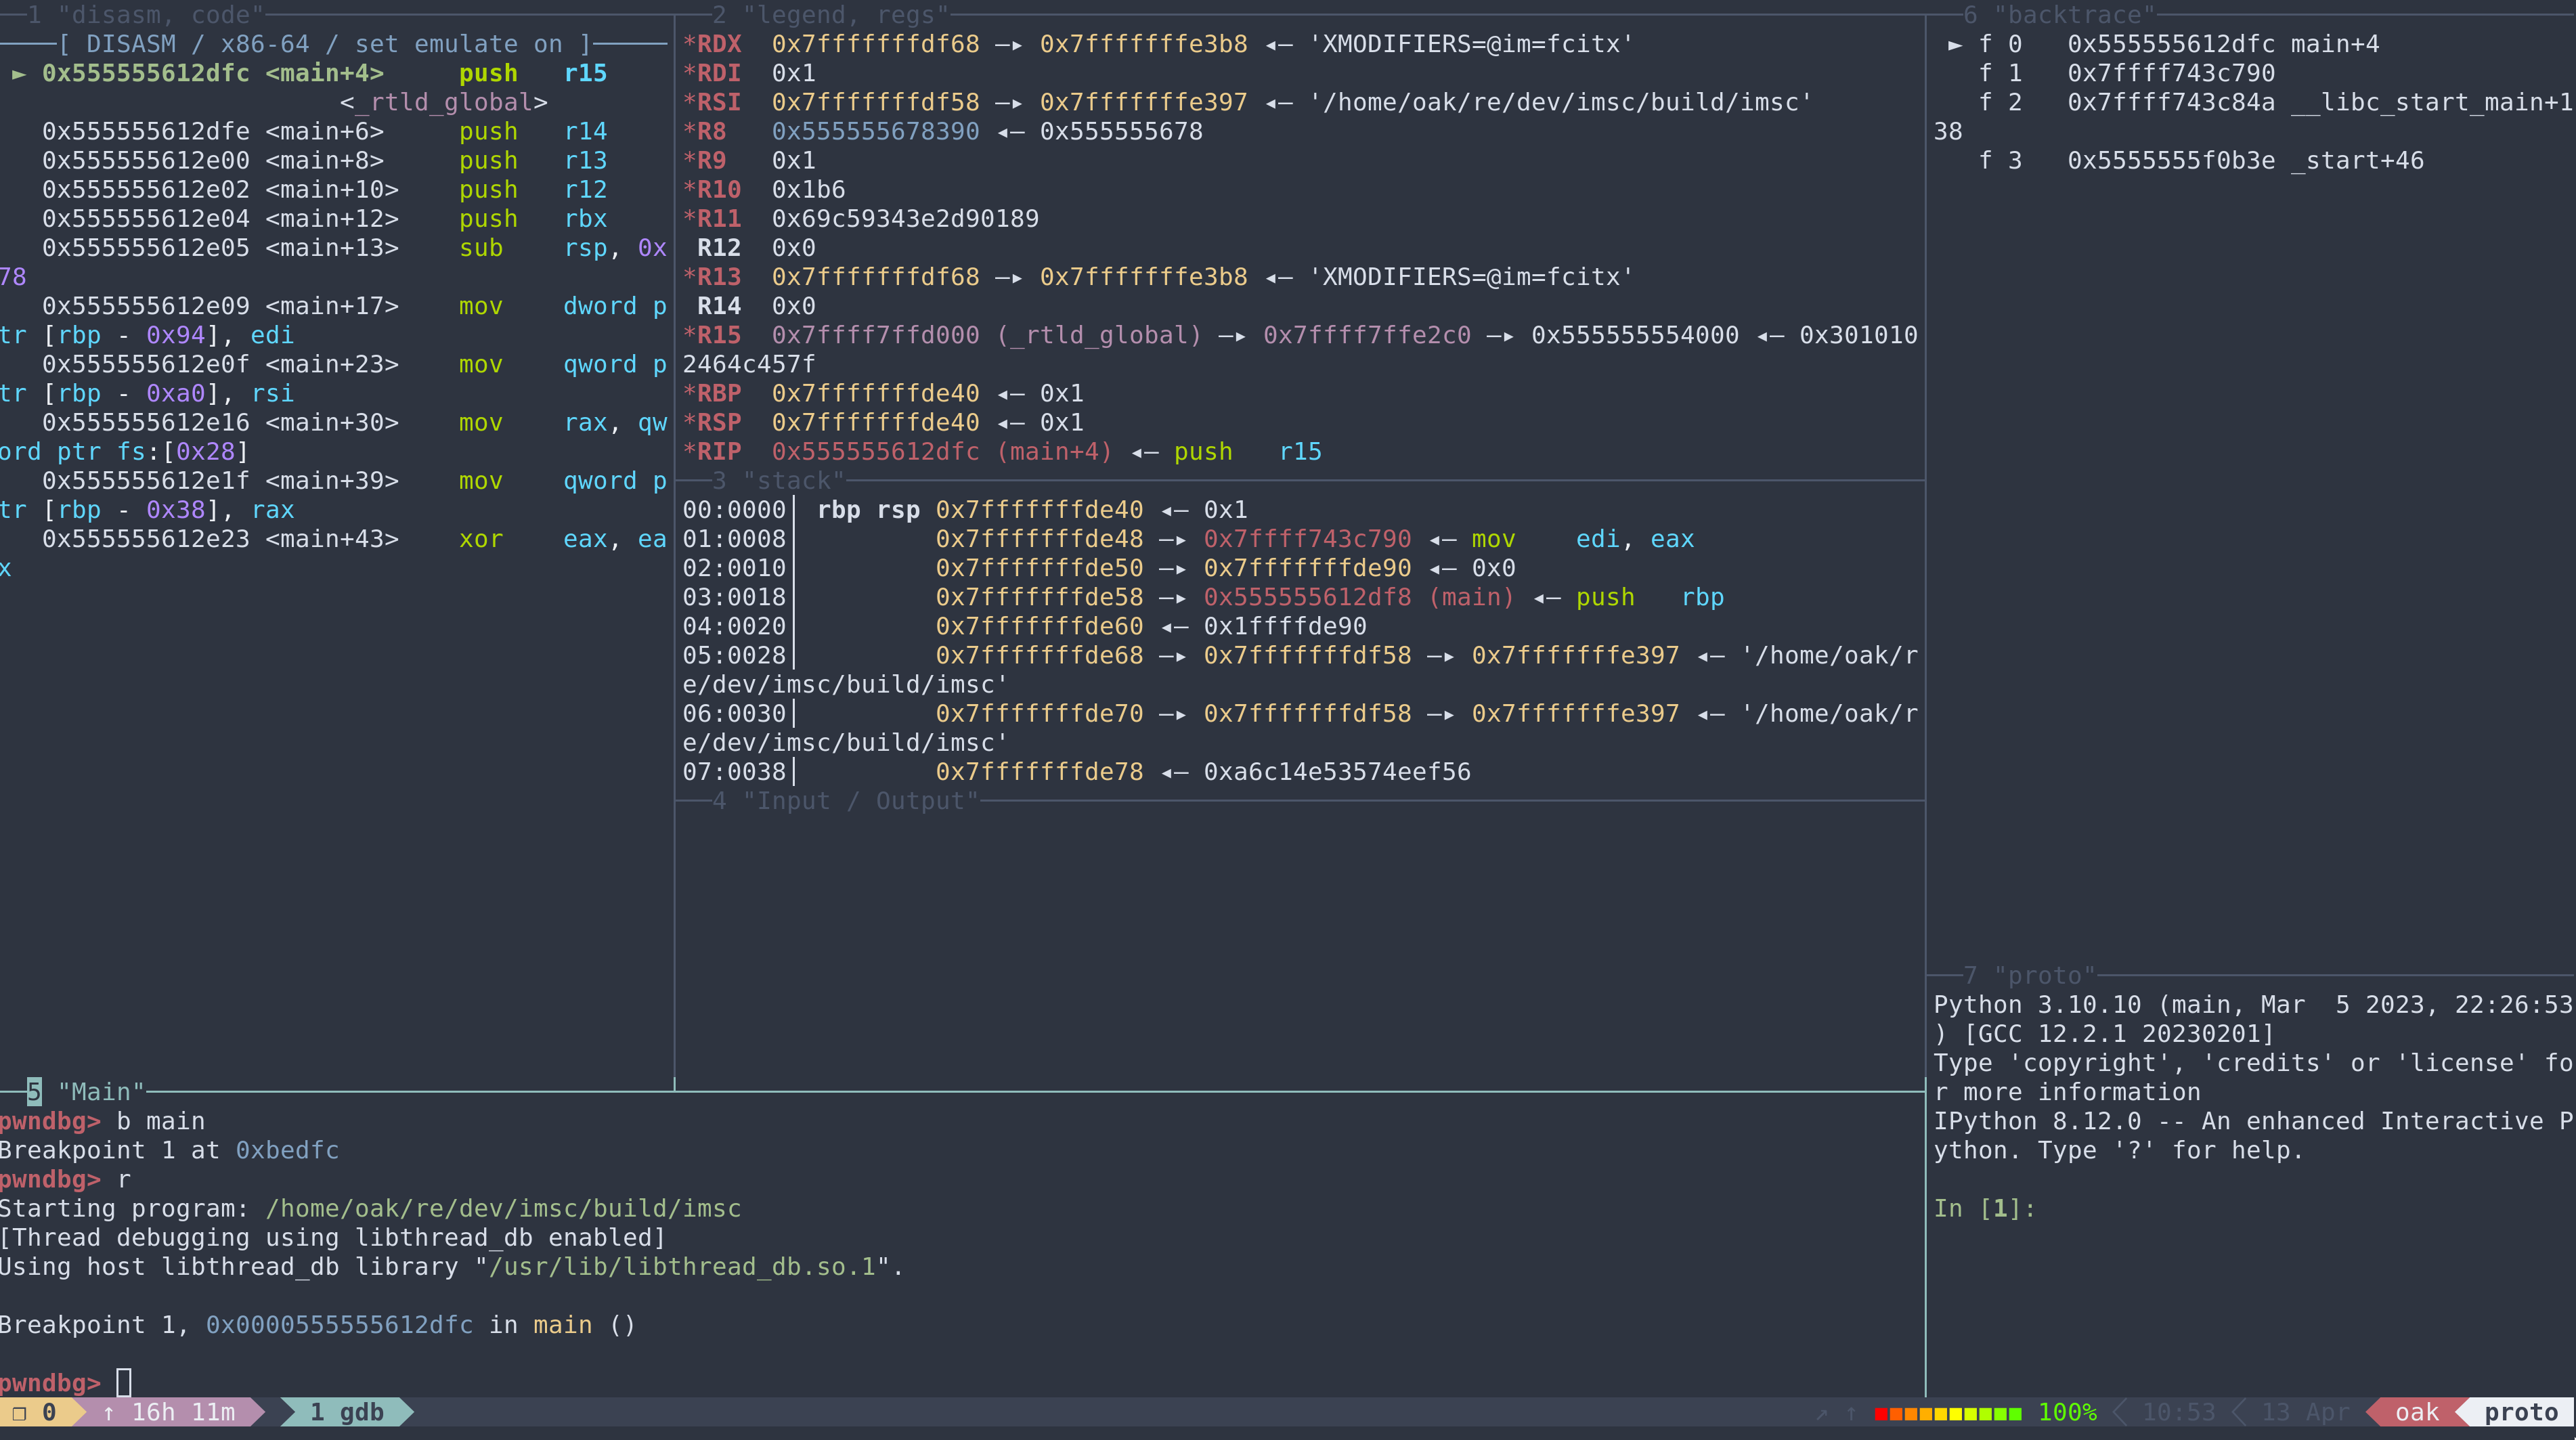
Task: Click the IPython 'In [1]:' prompt
Action: 1984,1209
